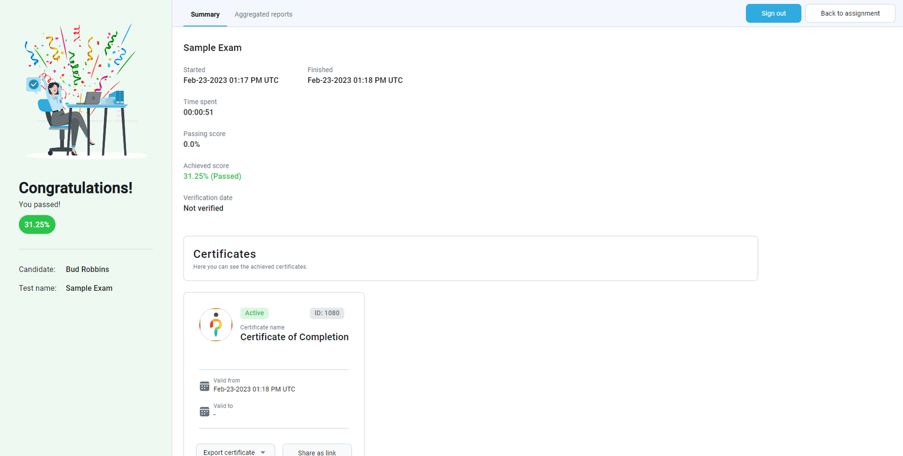Image resolution: width=903 pixels, height=456 pixels.
Task: Click the Valid from calendar icon
Action: [204, 387]
